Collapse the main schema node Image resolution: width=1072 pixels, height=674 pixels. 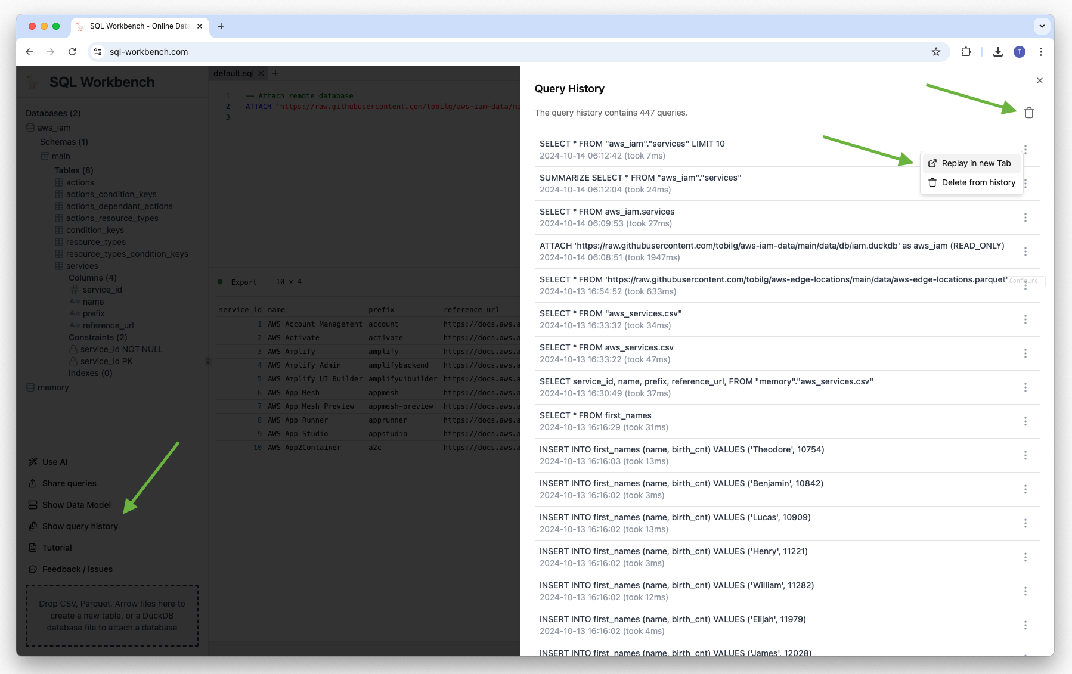(x=60, y=156)
